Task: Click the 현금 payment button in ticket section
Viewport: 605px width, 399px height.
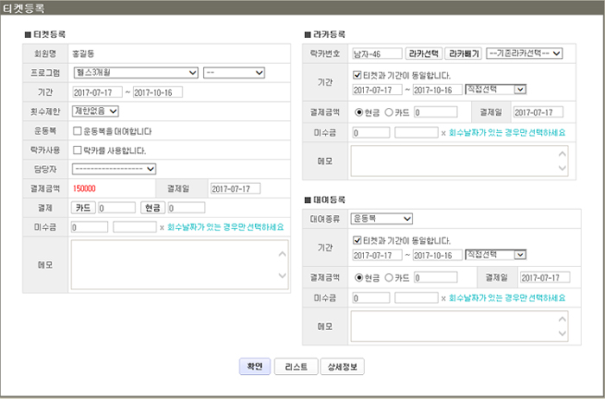Action: click(x=152, y=207)
